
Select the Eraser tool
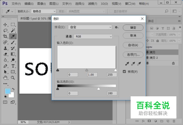coord(5,54)
